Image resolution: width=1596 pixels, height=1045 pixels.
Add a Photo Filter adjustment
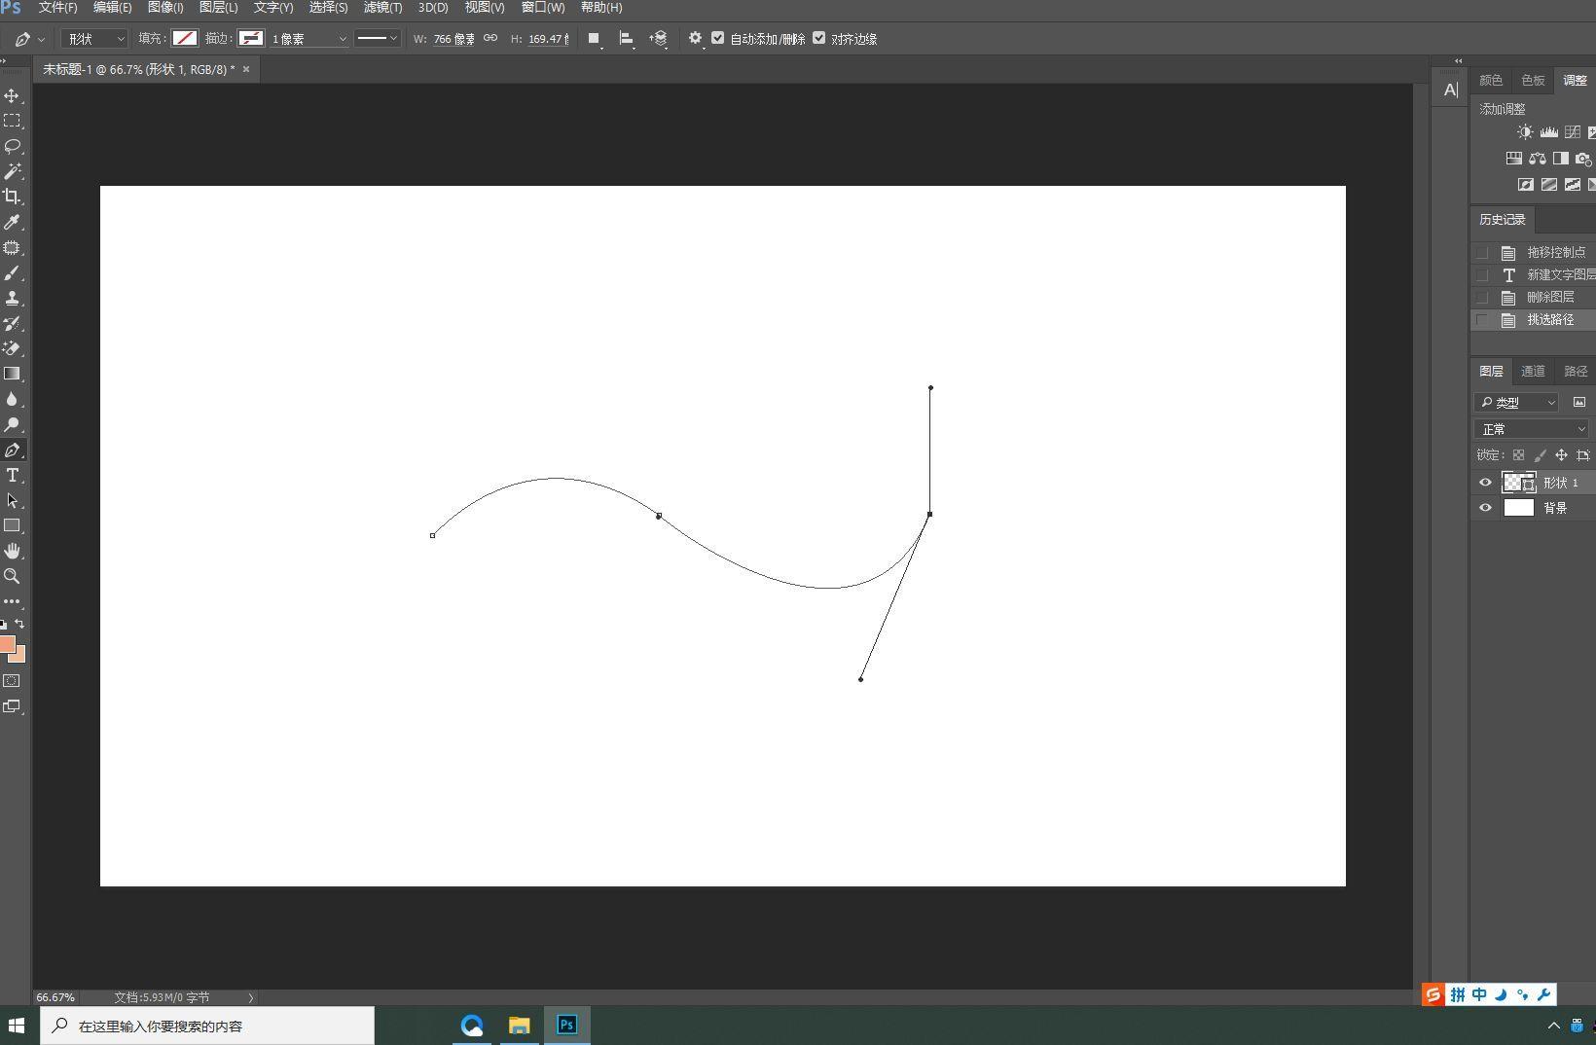[1583, 159]
